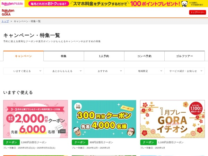Open the 1月プレー GORAイチオシ campaign image
208x156 pixels.
(x=172, y=119)
